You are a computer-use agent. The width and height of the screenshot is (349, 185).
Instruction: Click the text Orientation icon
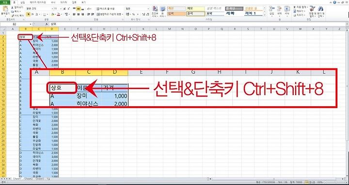89,9
